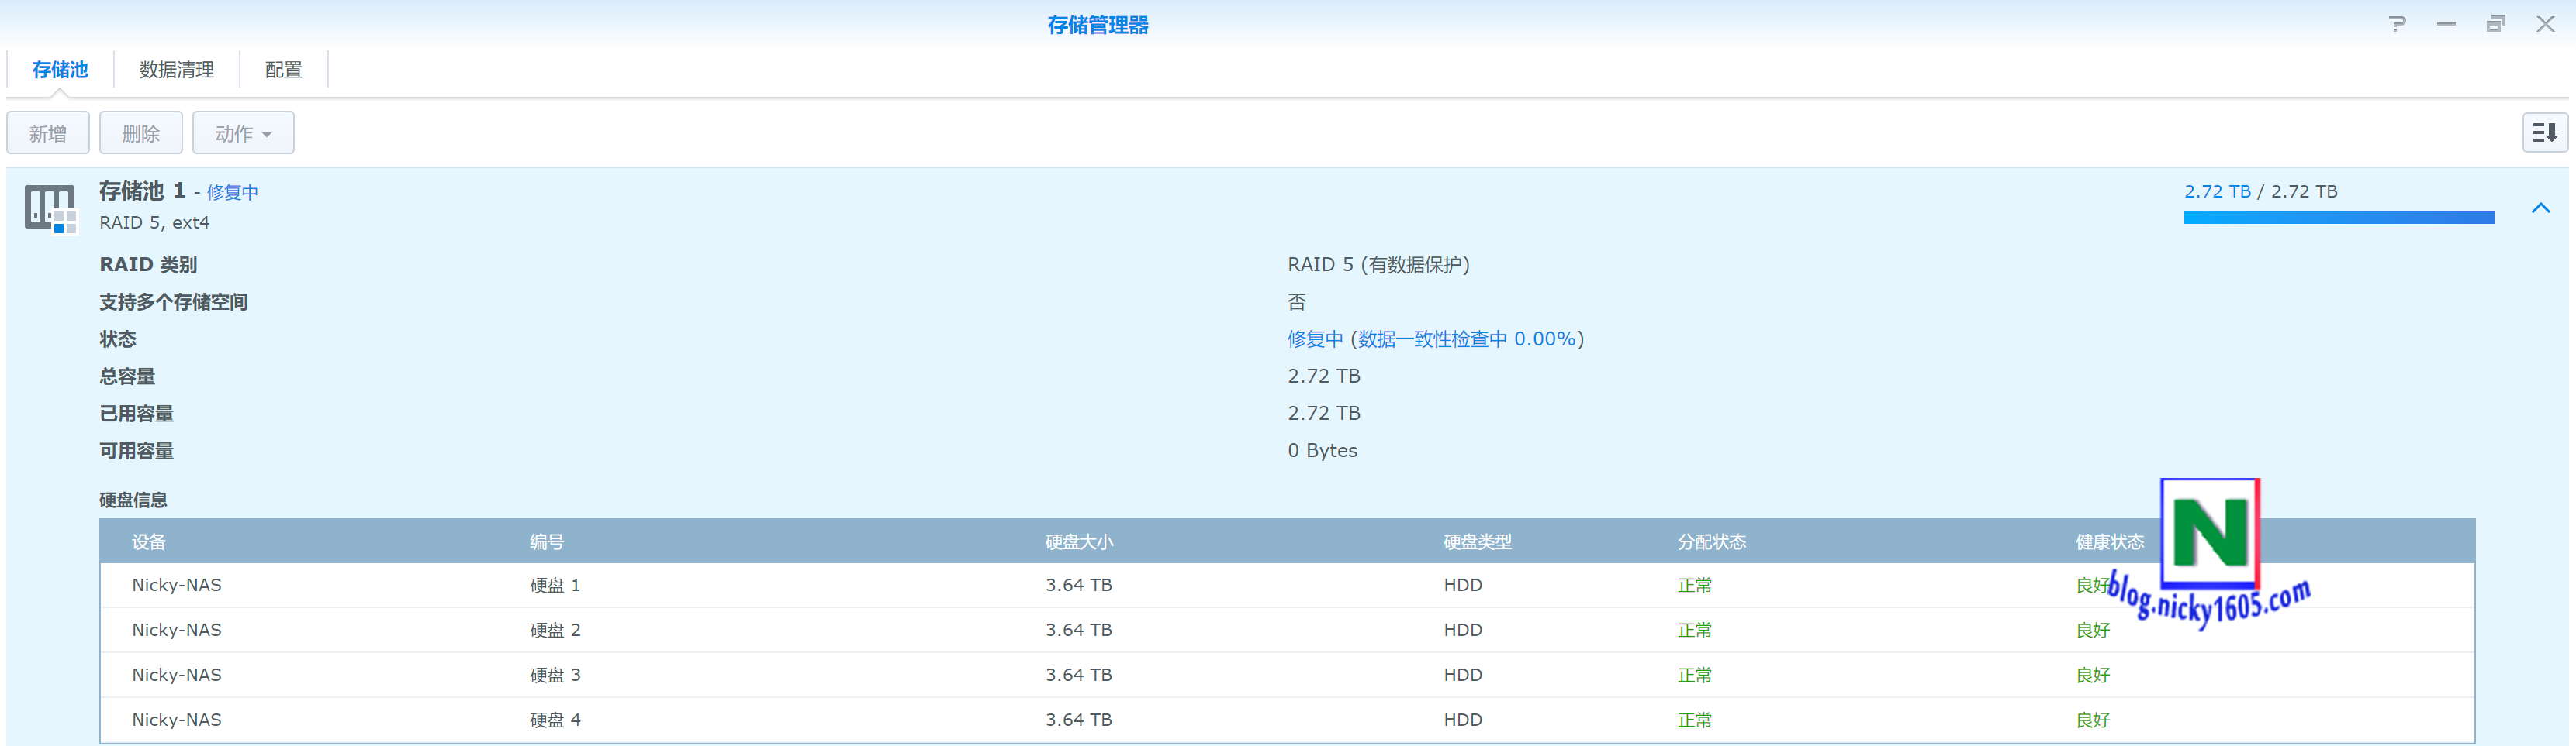
Task: Select the 硬盘 2 row
Action: point(1287,630)
